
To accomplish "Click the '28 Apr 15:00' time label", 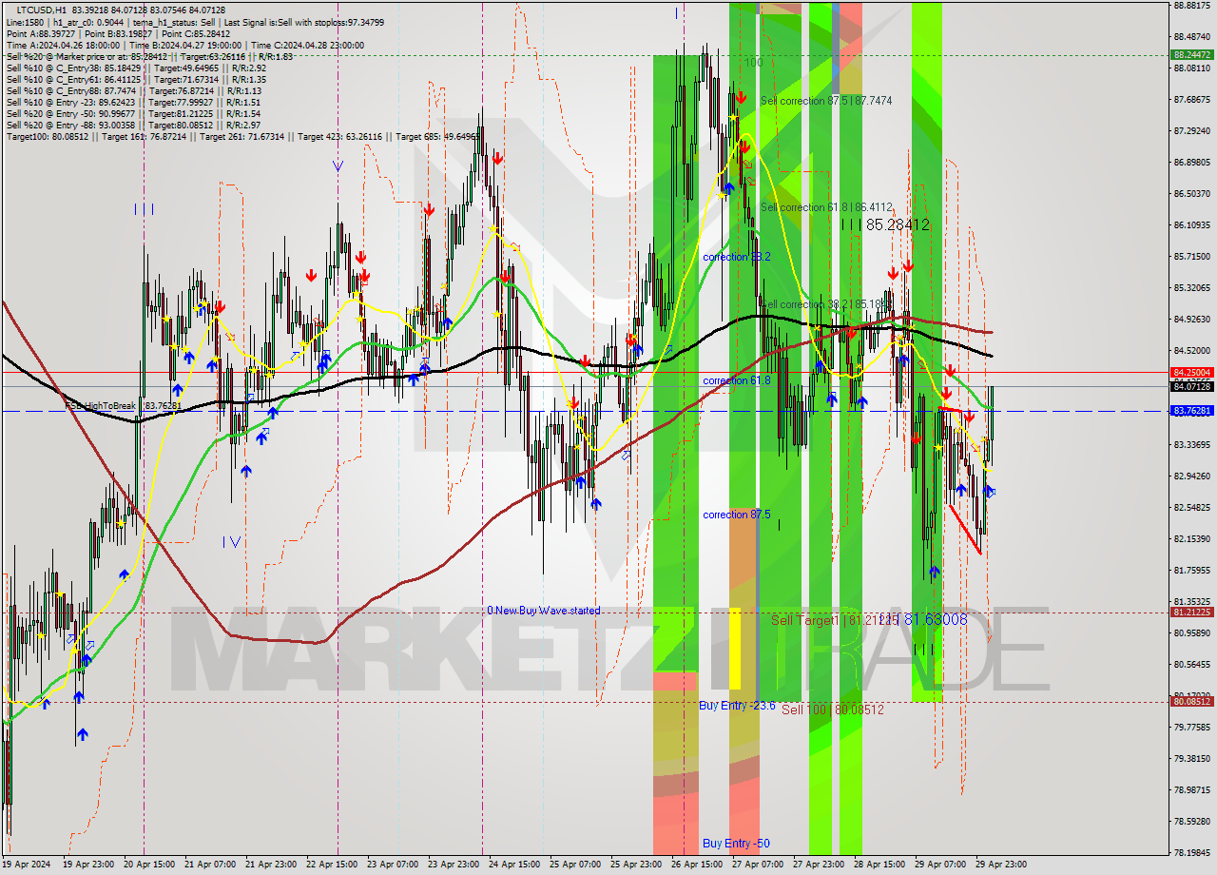I will (x=879, y=865).
